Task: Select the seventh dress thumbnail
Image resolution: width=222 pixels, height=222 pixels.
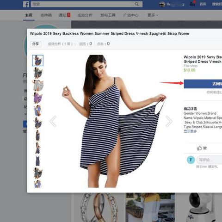Action: pyautogui.click(x=38, y=136)
